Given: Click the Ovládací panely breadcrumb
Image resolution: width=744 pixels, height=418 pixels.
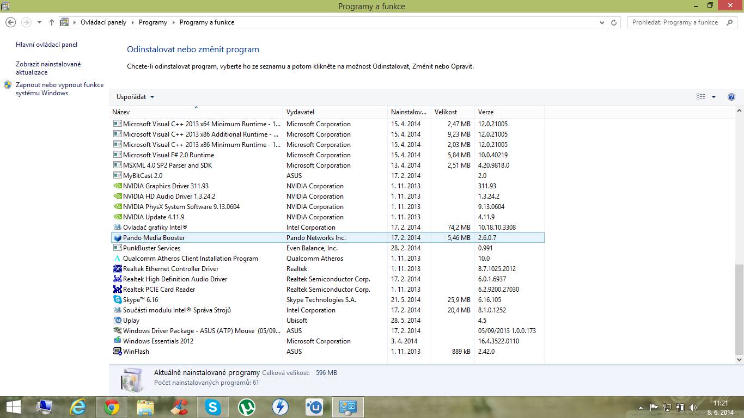Looking at the screenshot, I should coord(103,22).
